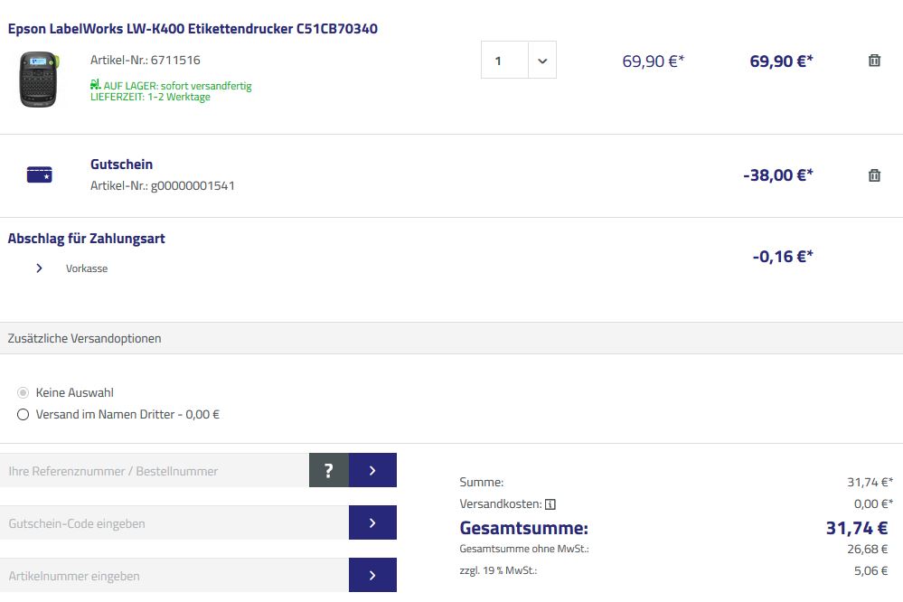This screenshot has height=602, width=903.
Task: Open the quantity dropdown for Epson printer
Action: coord(542,60)
